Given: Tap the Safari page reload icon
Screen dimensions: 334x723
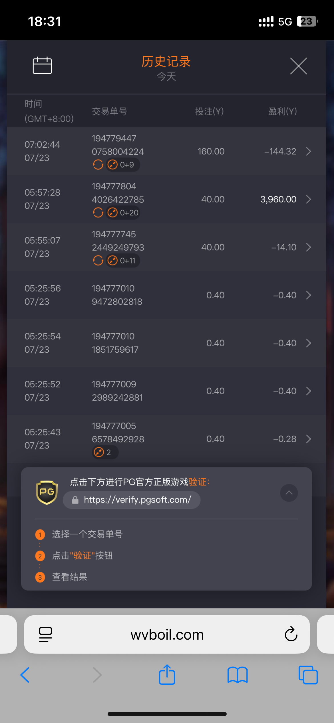Looking at the screenshot, I should [x=291, y=634].
